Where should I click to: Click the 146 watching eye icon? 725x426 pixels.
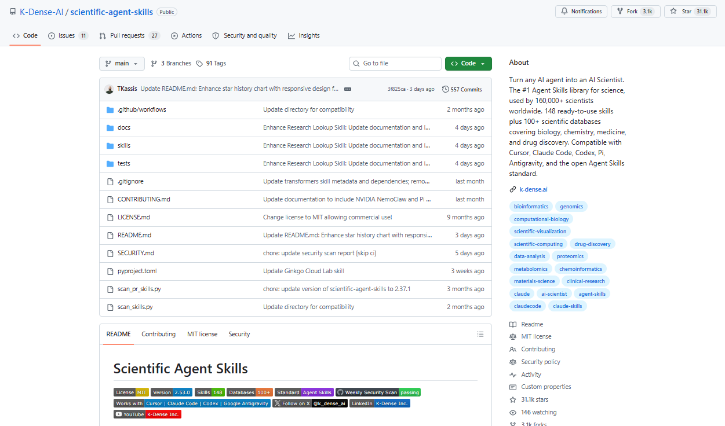point(513,412)
